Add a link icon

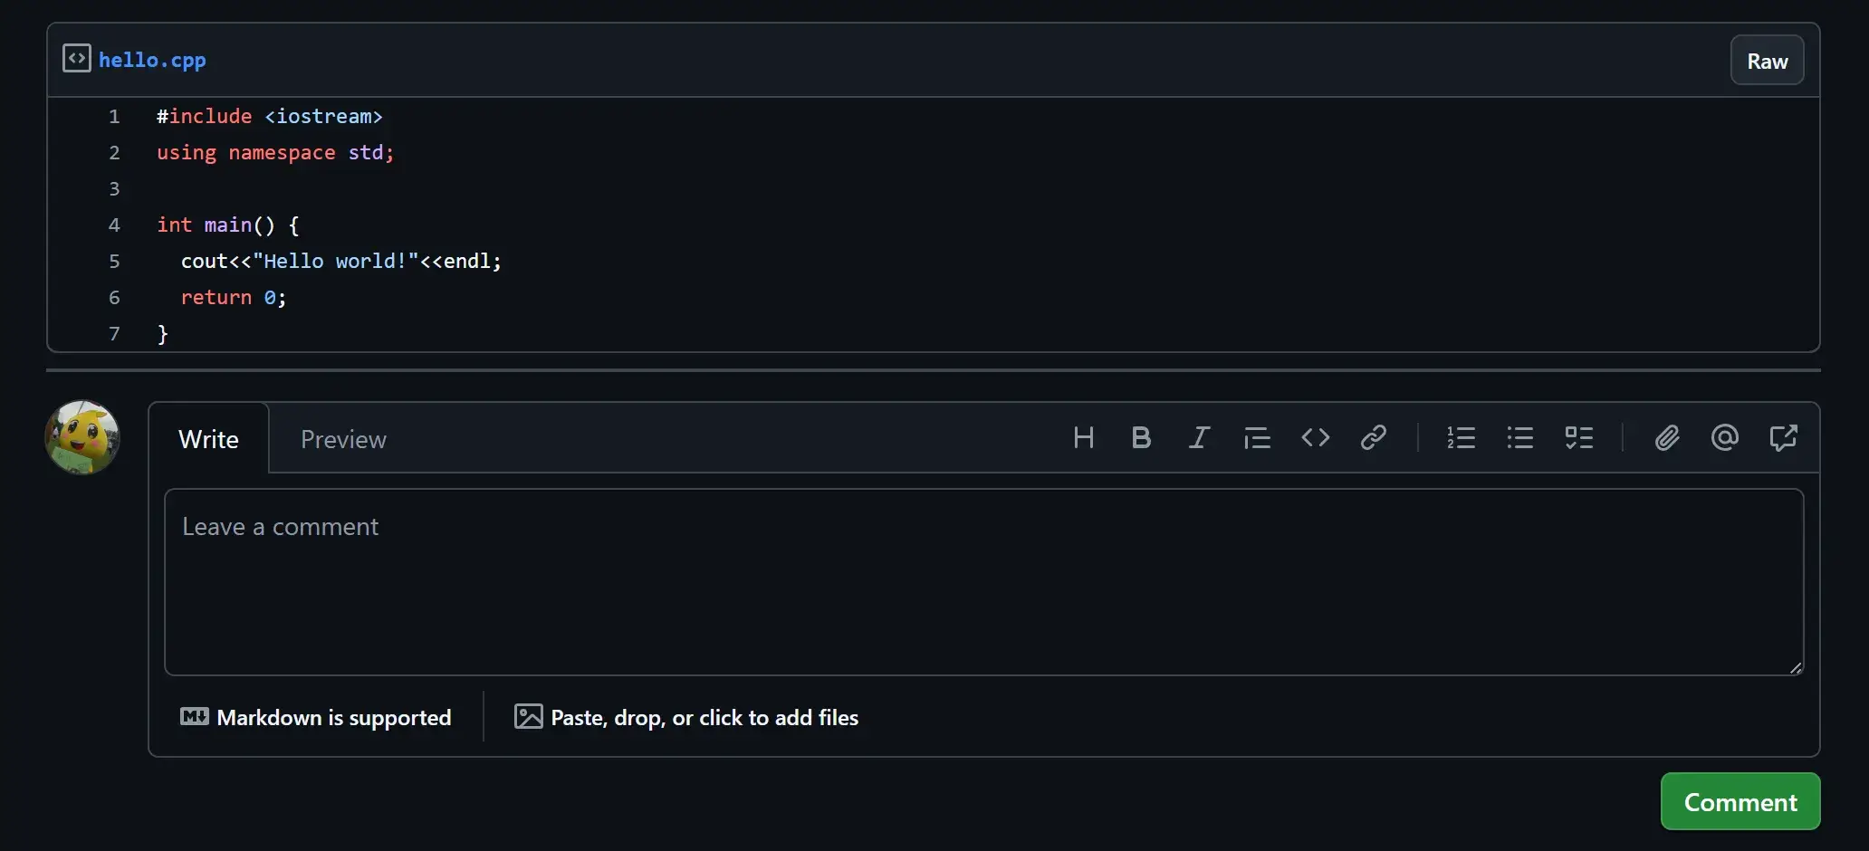[1373, 438]
